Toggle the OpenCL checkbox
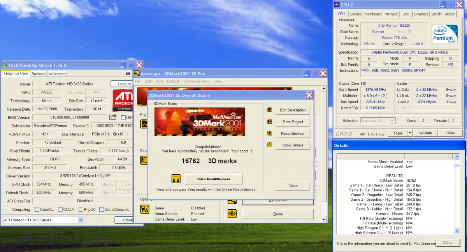 (x=37, y=209)
